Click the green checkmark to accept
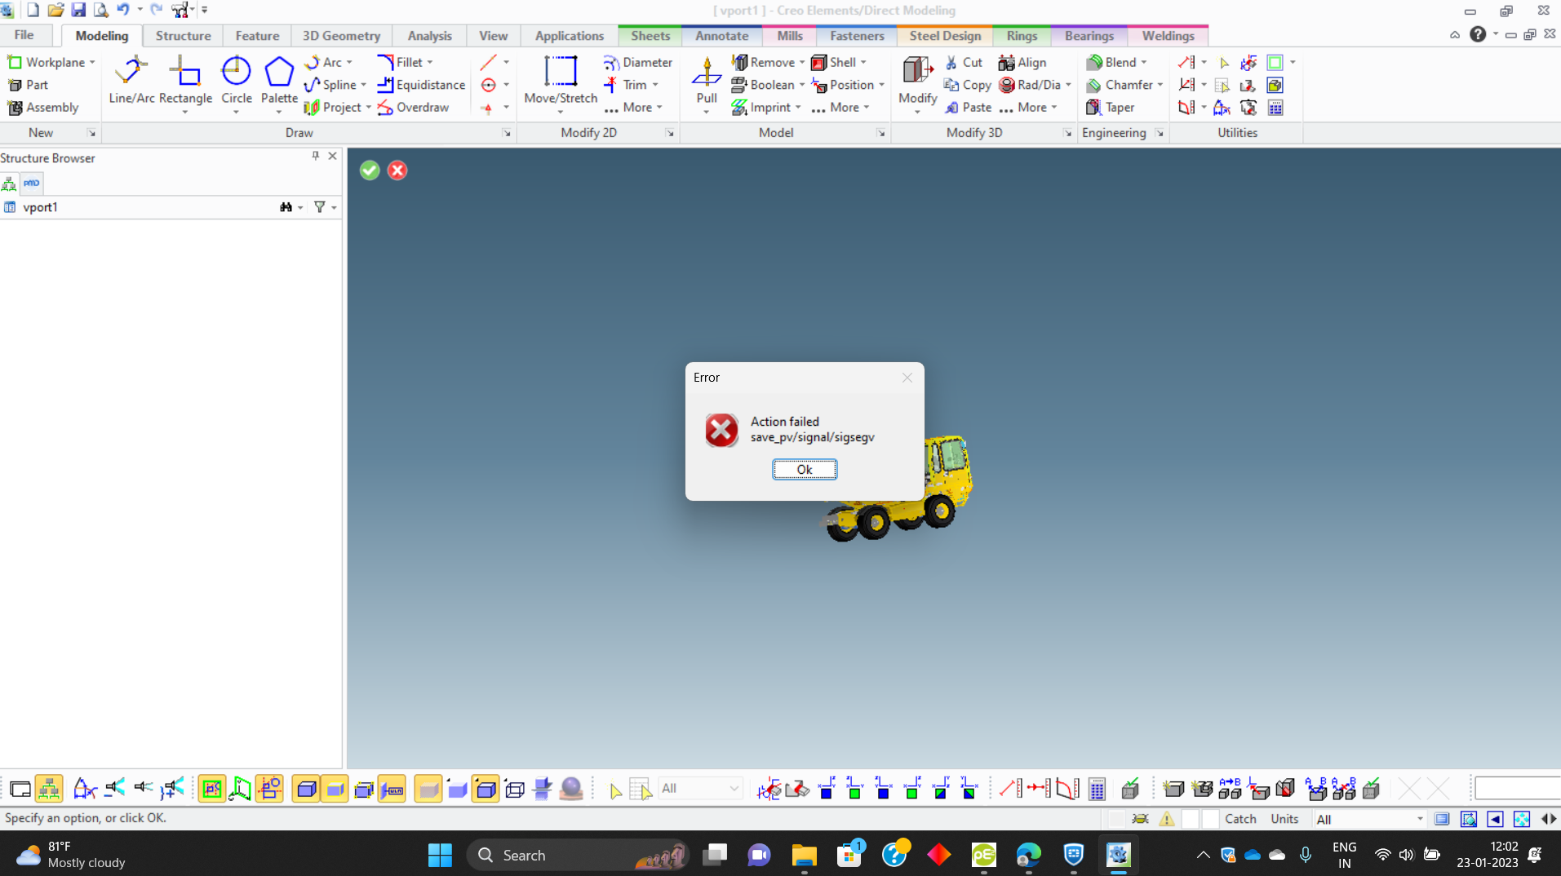Viewport: 1561px width, 876px height. pyautogui.click(x=370, y=170)
